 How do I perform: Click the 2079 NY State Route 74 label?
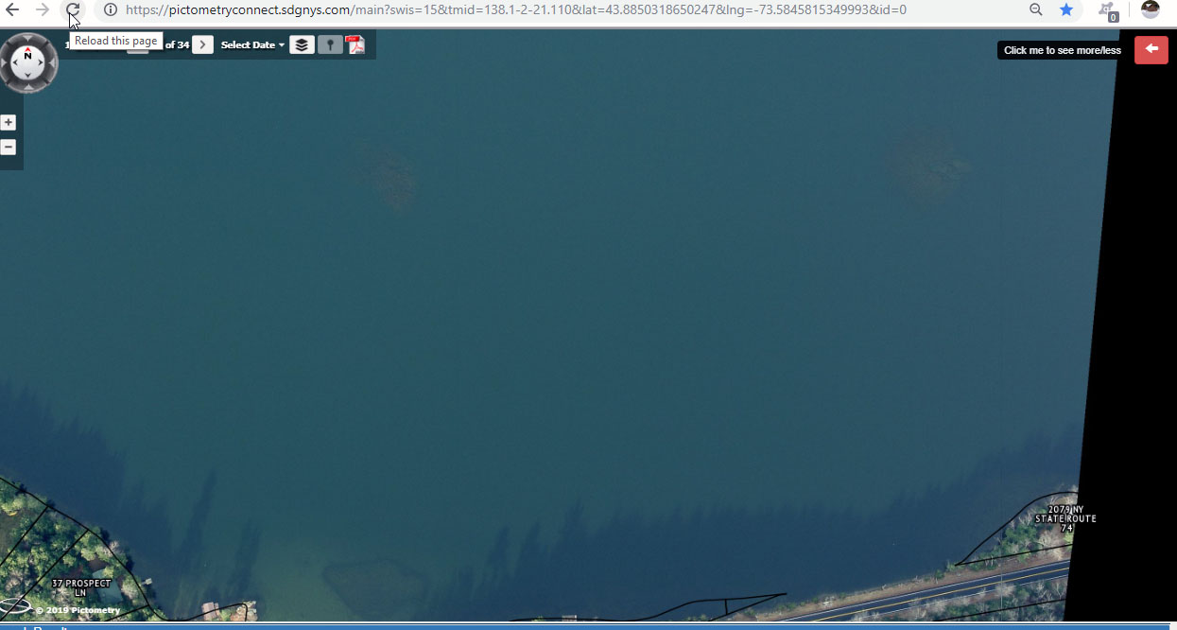pyautogui.click(x=1065, y=518)
